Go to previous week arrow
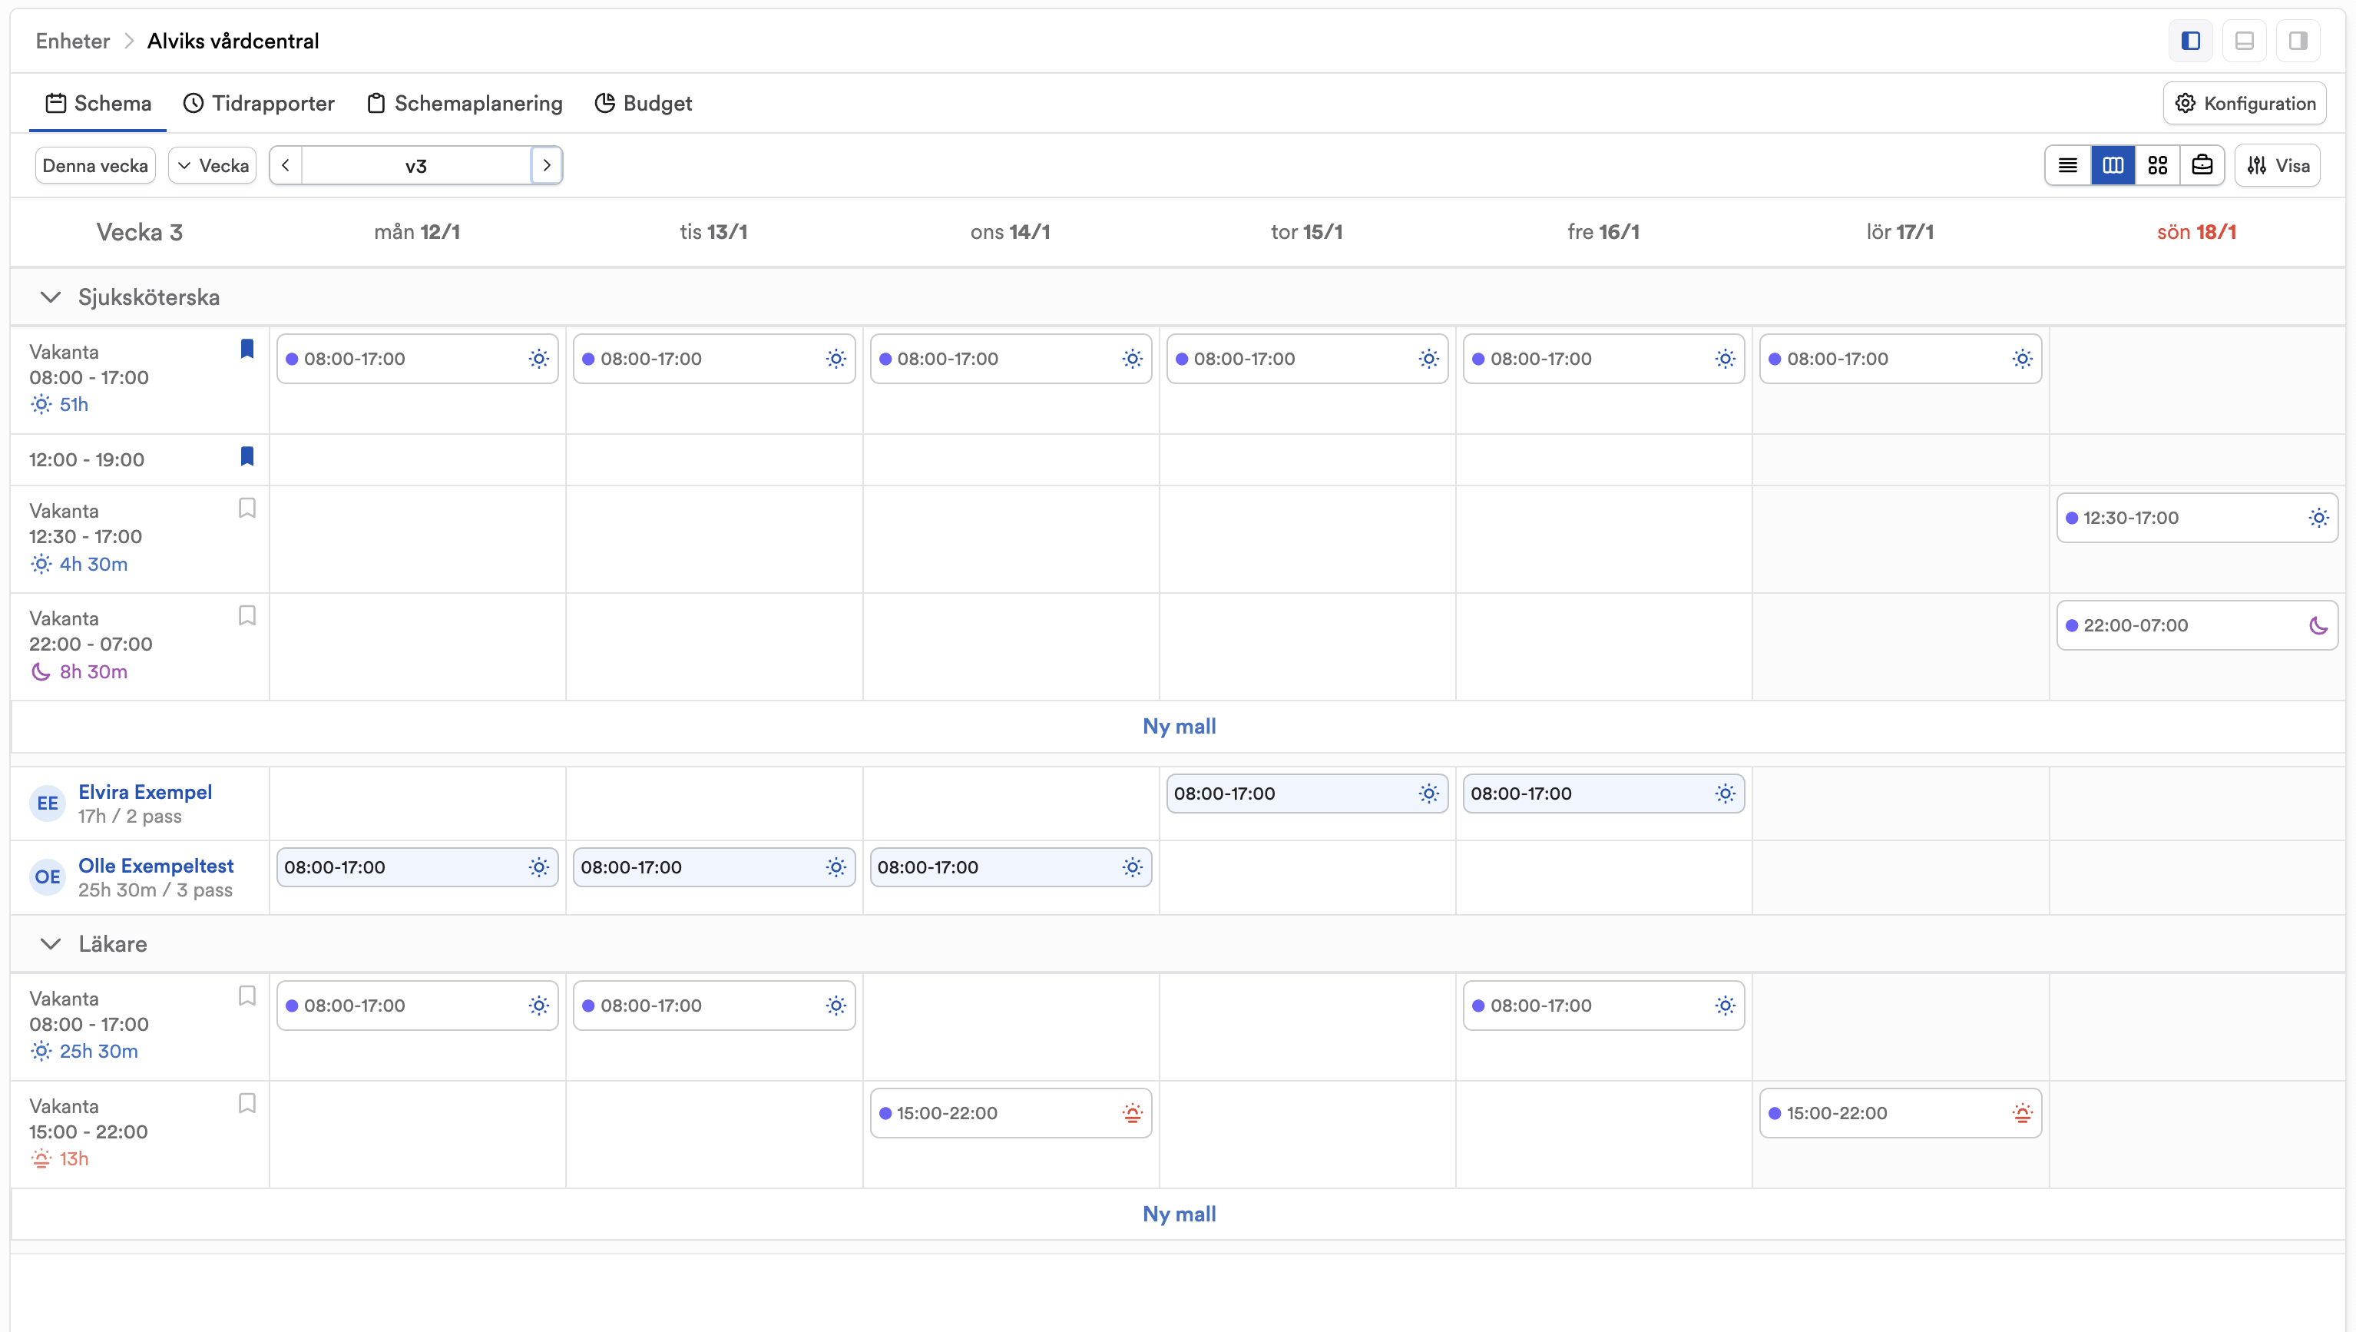Image resolution: width=2356 pixels, height=1332 pixels. pyautogui.click(x=286, y=166)
